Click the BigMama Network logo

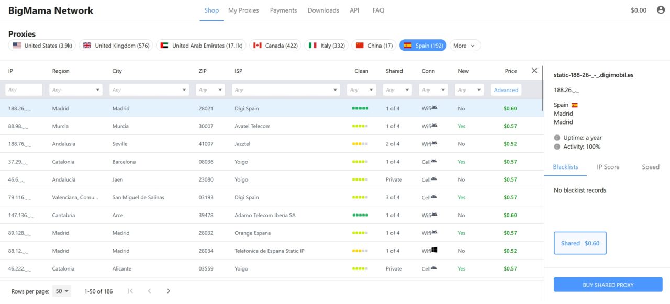51,10
